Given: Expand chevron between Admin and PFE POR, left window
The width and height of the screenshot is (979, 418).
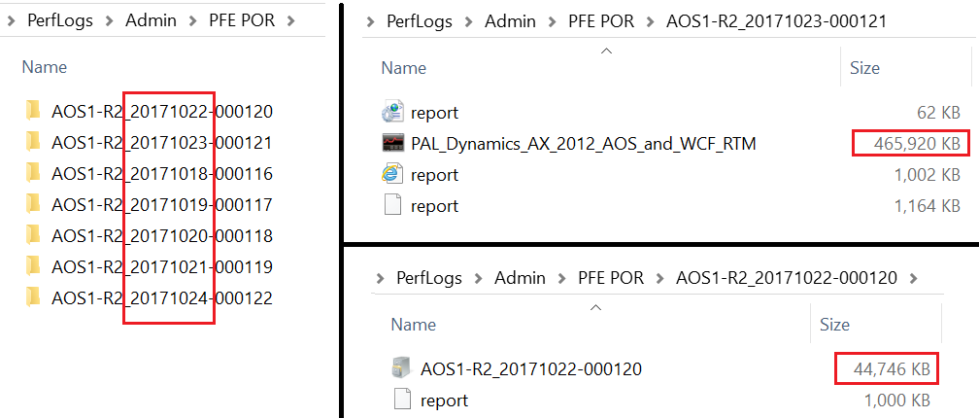Looking at the screenshot, I should pyautogui.click(x=193, y=21).
